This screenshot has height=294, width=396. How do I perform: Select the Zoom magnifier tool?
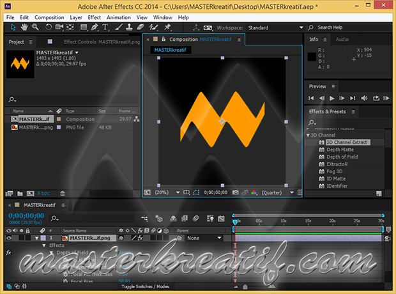tap(35, 27)
